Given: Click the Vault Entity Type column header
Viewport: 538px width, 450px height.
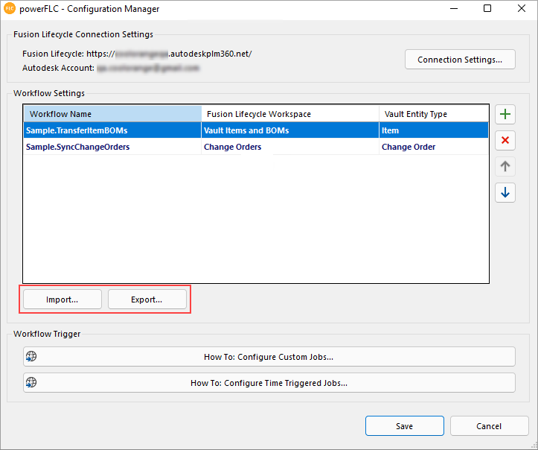Looking at the screenshot, I should [x=433, y=114].
